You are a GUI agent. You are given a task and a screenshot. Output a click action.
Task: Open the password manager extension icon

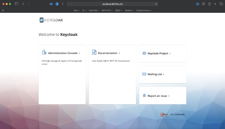[197, 4]
